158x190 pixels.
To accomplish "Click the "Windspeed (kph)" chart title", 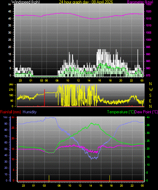I will pos(26,2).
